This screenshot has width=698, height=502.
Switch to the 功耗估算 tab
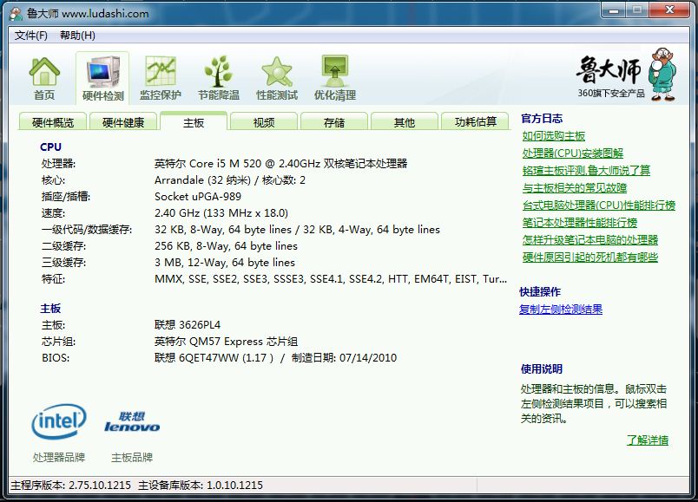pos(475,122)
